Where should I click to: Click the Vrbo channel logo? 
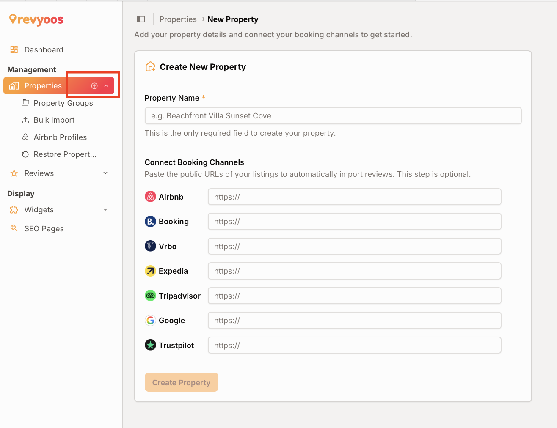[150, 246]
